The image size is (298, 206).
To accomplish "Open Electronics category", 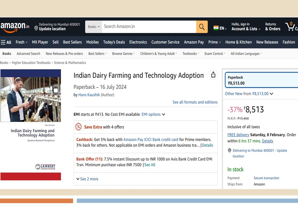I will [138, 42].
